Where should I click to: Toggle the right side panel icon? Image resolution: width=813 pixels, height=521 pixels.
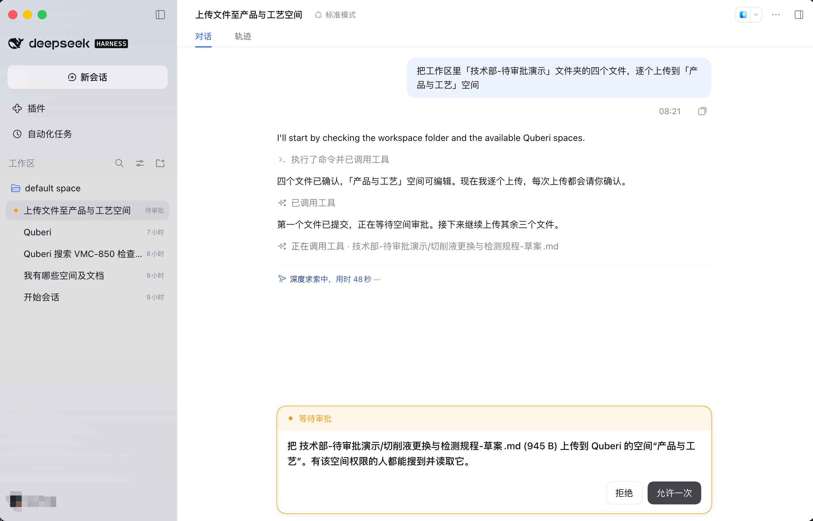[799, 15]
